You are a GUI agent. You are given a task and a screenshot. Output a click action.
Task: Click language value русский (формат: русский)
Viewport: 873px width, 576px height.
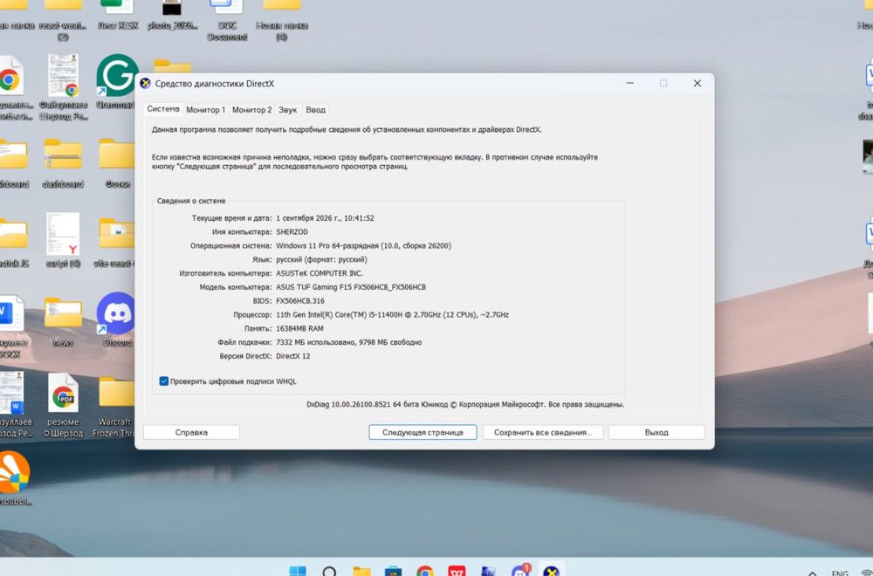coord(321,260)
